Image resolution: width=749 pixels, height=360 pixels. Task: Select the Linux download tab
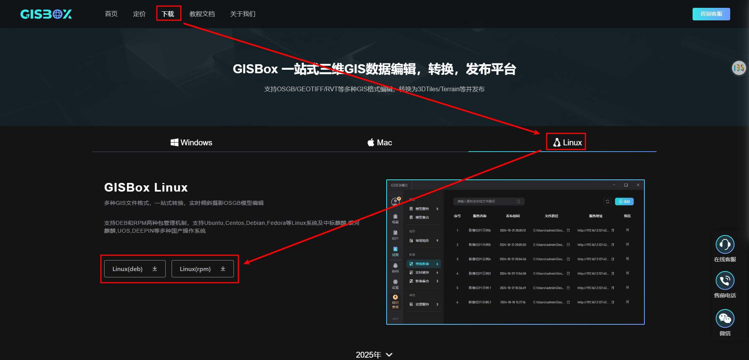tap(567, 143)
